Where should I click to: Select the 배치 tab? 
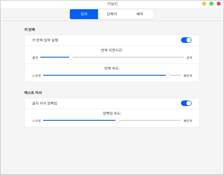point(140,14)
